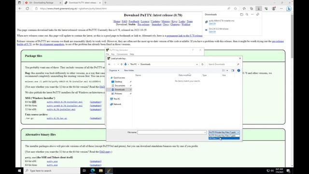309x174 pixels.
Task: Click the blue Help icon in file dialog
Action: 239,71
